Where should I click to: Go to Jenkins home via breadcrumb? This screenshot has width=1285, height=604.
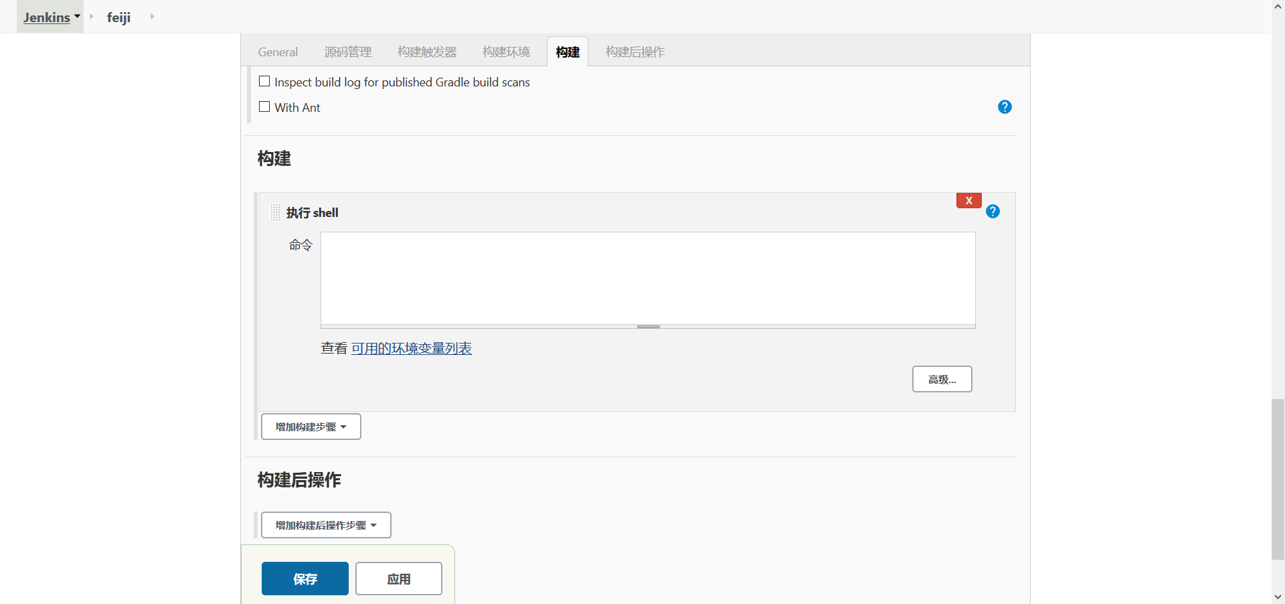tap(46, 17)
